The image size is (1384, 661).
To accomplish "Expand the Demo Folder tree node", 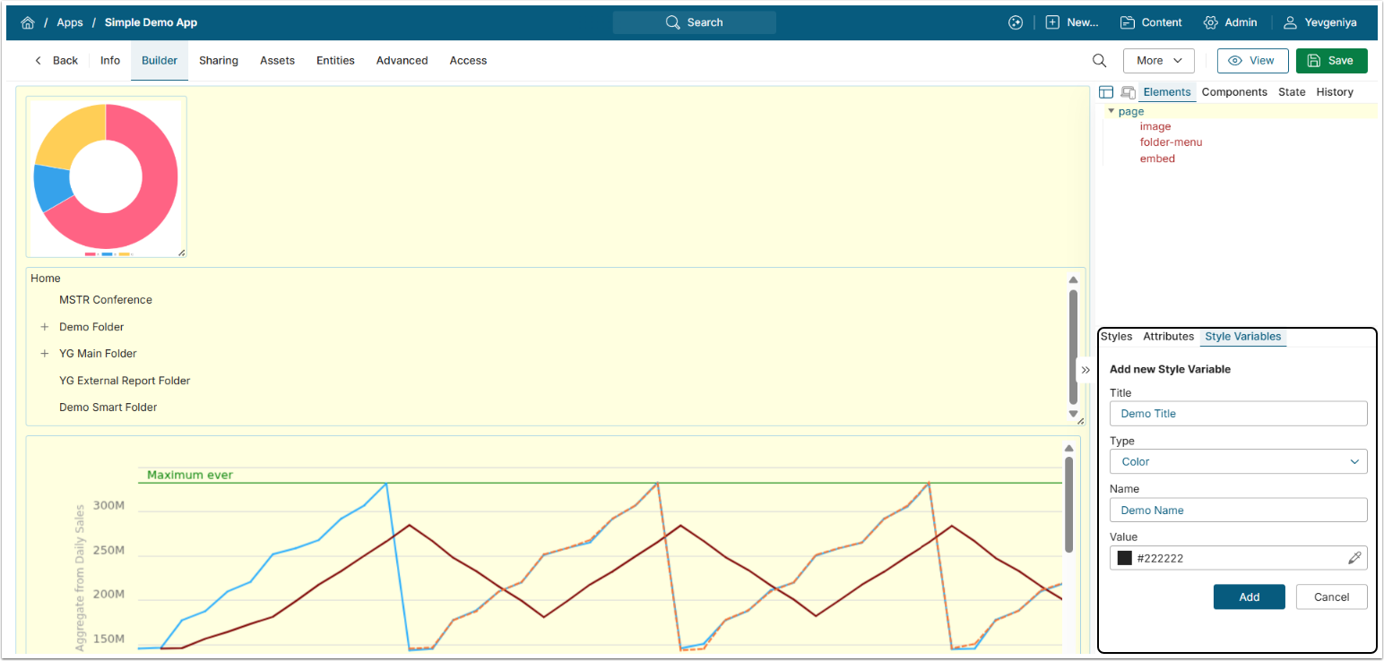I will 45,327.
